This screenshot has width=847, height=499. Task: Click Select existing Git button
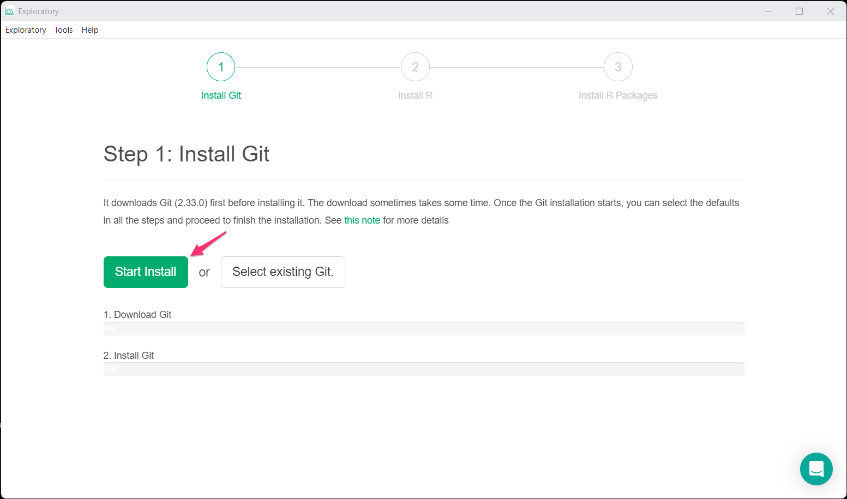[x=283, y=272]
